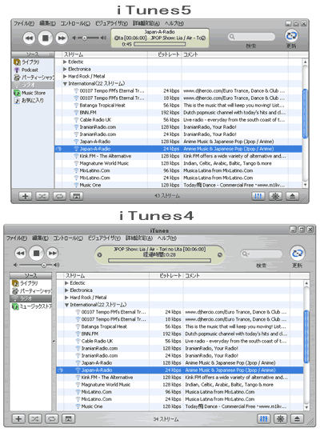The height and width of the screenshot is (432, 320).
Task: Click Next track in iTunes5 window
Action: point(61,38)
